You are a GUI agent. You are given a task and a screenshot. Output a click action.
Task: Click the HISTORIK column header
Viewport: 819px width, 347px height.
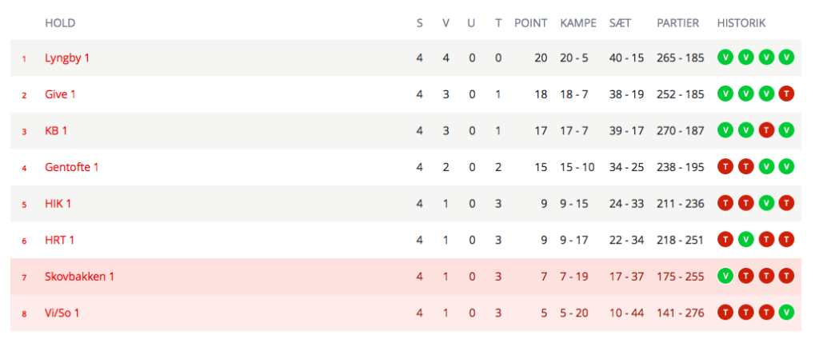tap(741, 23)
